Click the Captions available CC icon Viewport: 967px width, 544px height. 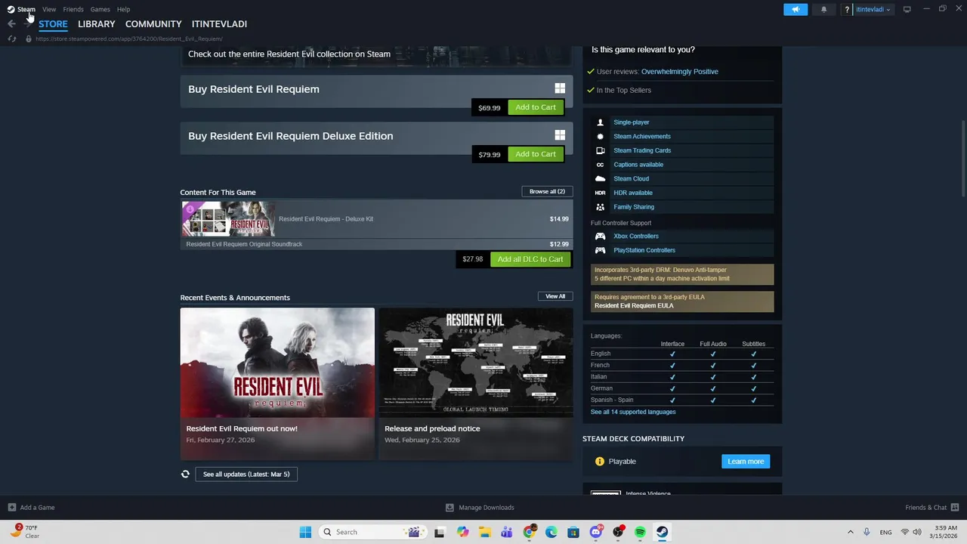tap(600, 165)
